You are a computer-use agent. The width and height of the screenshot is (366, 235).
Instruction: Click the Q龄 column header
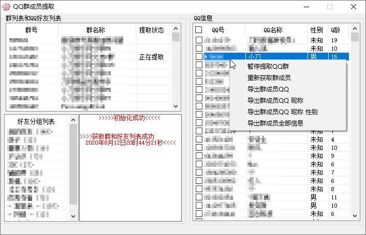(x=335, y=30)
